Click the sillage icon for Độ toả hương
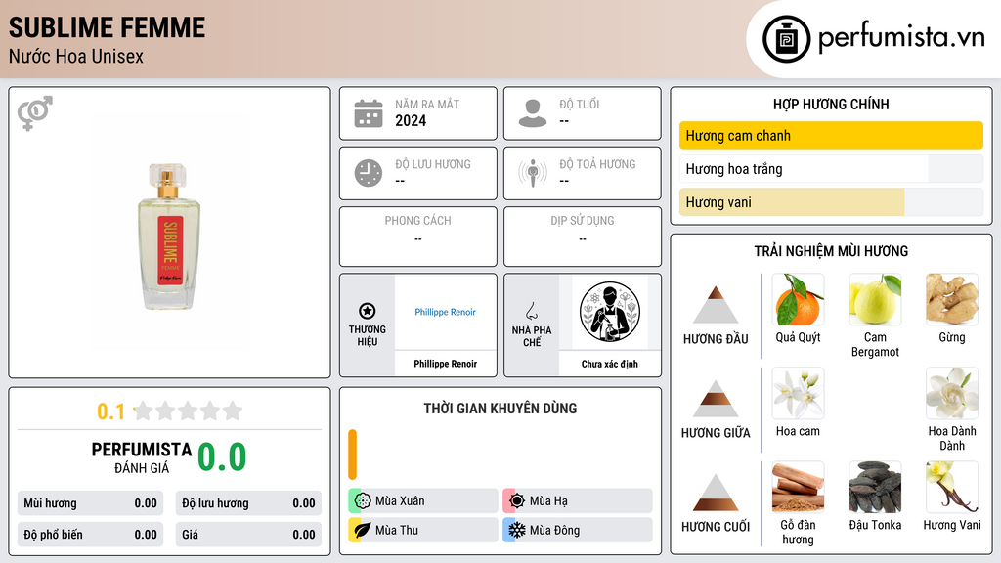The width and height of the screenshot is (1001, 563). click(533, 173)
